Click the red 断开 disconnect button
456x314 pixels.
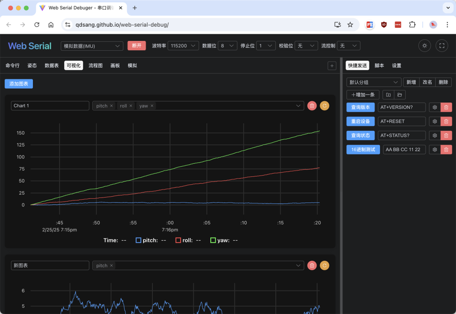coord(136,46)
